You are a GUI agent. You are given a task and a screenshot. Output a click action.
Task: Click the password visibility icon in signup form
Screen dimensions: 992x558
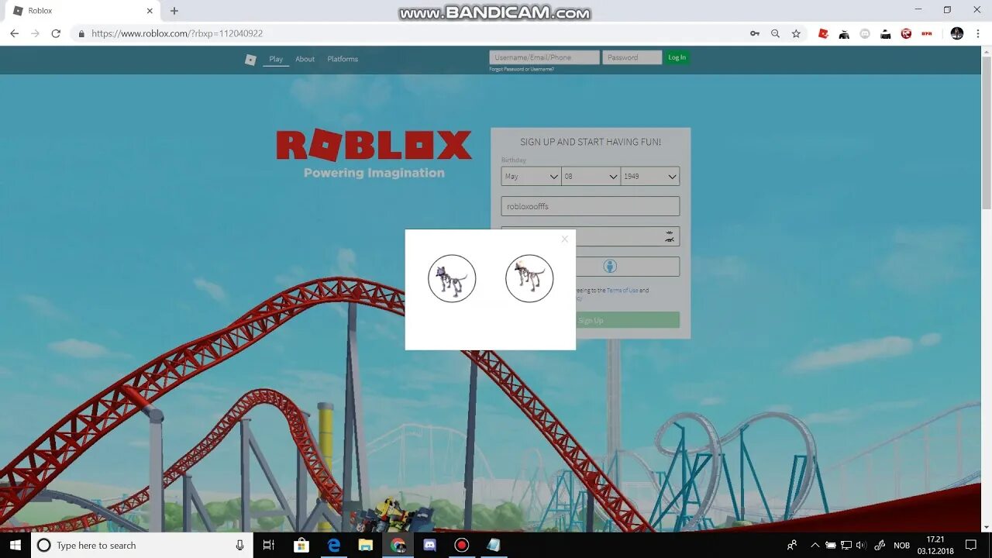coord(670,237)
